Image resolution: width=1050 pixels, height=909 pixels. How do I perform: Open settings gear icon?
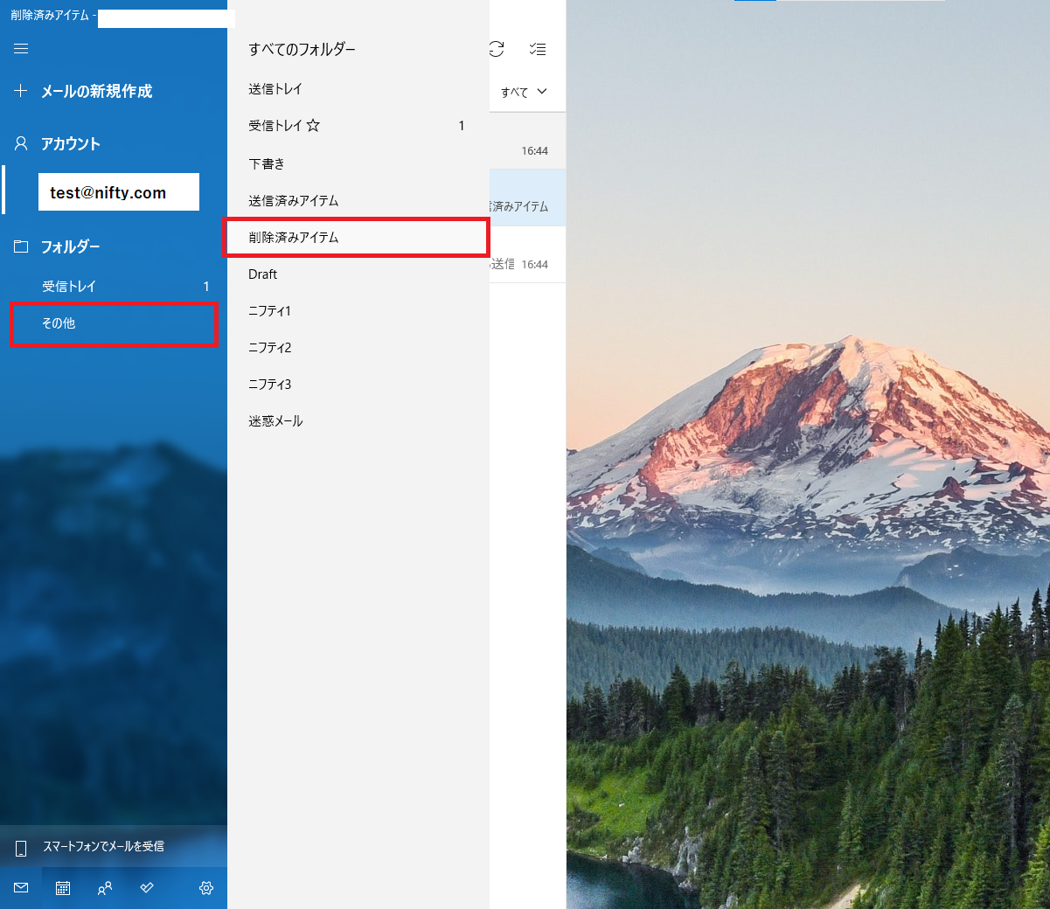206,888
